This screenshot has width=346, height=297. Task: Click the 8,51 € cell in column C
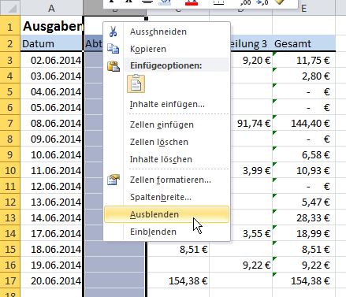[178, 249]
